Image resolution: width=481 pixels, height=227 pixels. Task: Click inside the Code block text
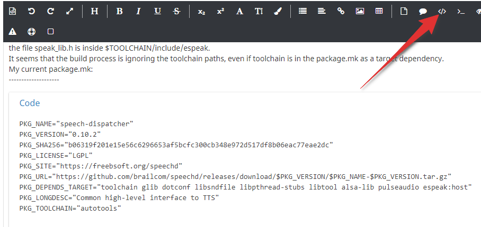212,166
